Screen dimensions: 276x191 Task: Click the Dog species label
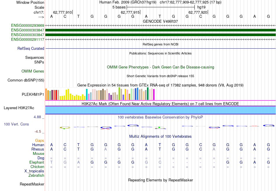pos(41,158)
